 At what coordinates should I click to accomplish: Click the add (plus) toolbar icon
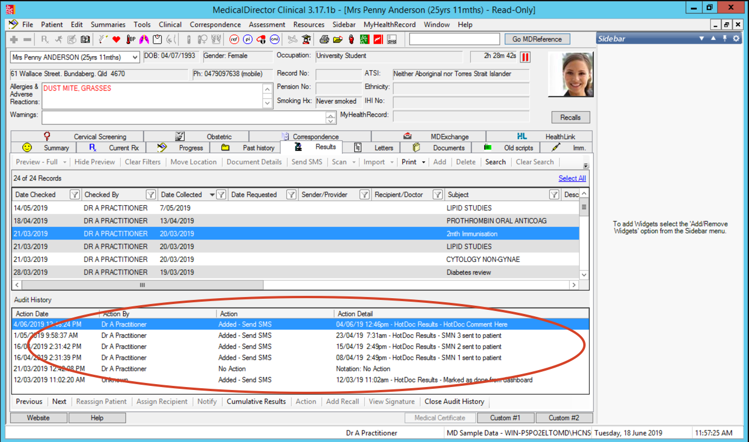click(14, 39)
